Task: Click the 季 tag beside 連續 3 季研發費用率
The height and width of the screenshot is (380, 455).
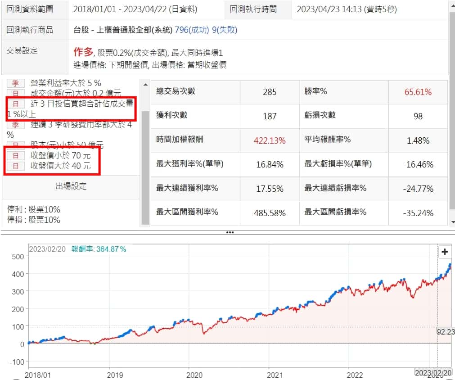Action: tap(15, 125)
